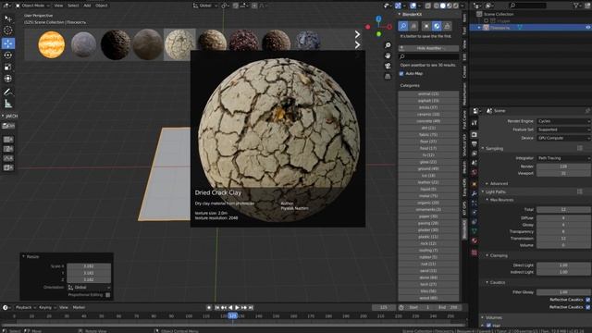
Task: Open the Modifiers wrench properties tab
Action: pyautogui.click(x=475, y=193)
